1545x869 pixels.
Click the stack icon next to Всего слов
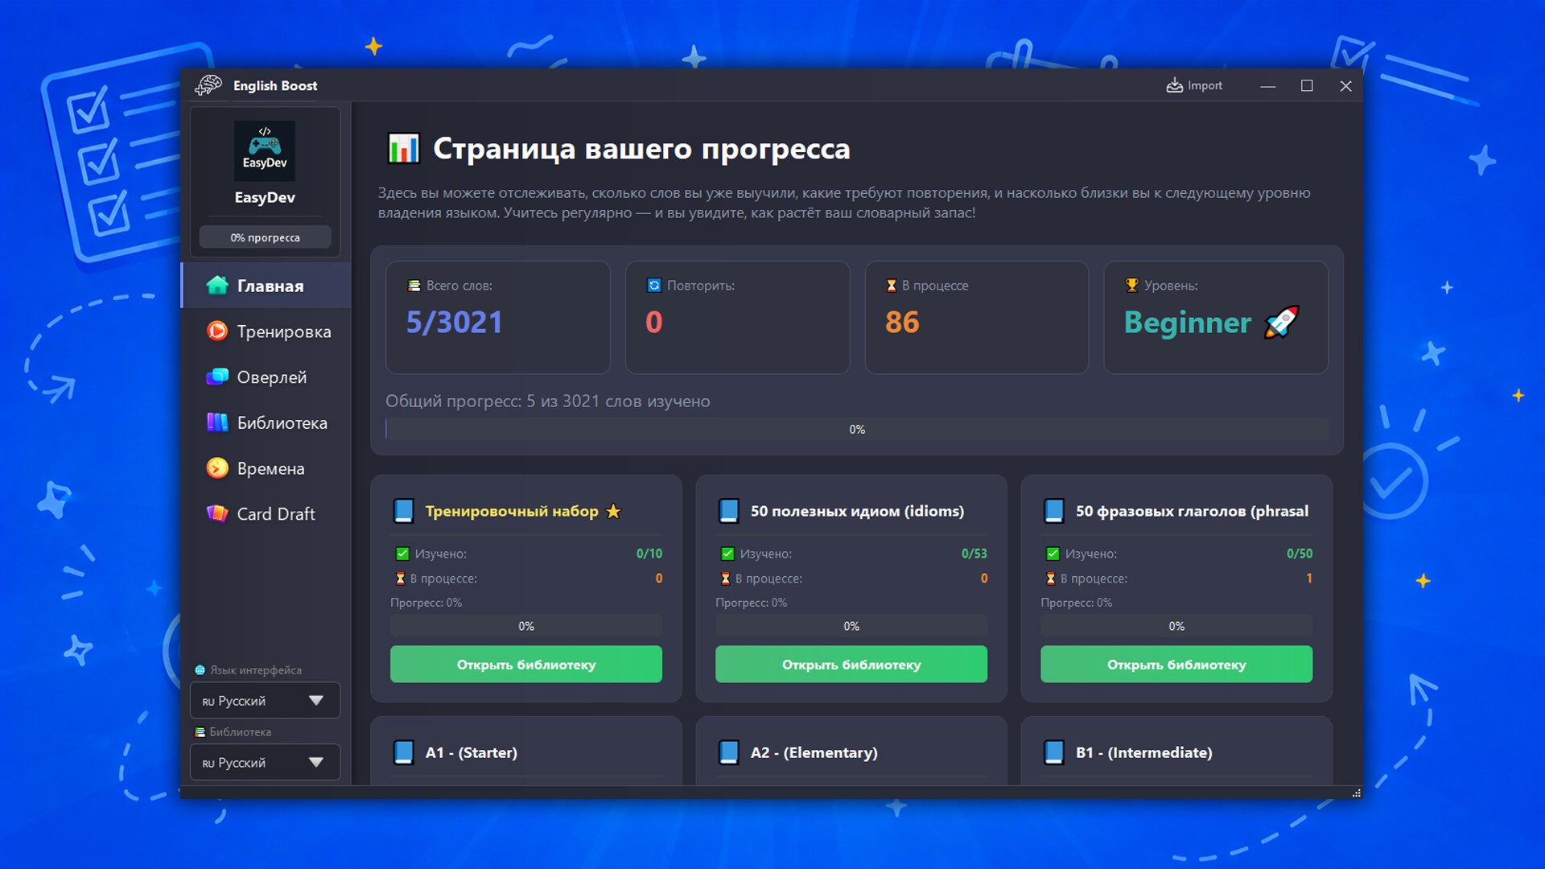[x=414, y=286]
